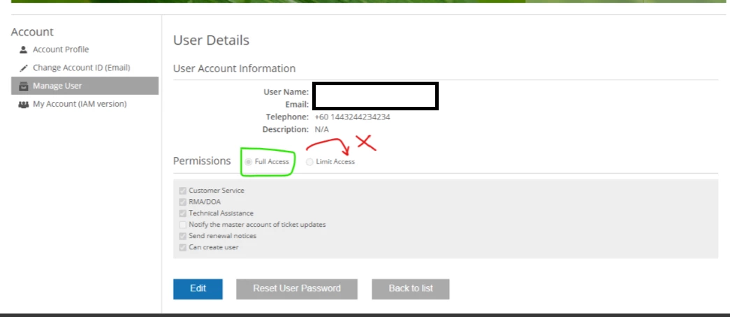Click the telephone number +60 1443244234234

353,117
